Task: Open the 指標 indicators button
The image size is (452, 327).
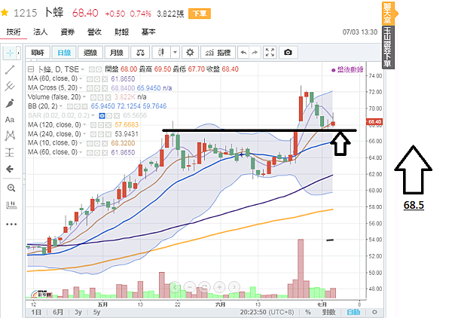Action: (x=218, y=53)
